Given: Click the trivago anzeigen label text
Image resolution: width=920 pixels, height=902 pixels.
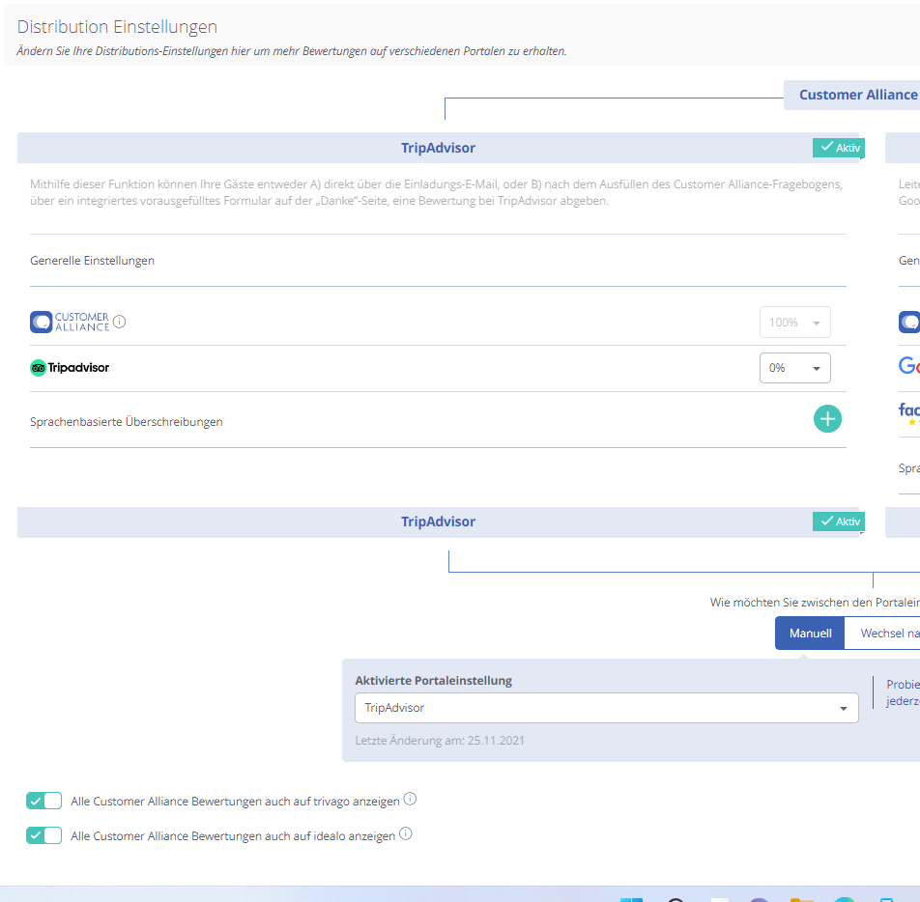Looking at the screenshot, I should [x=235, y=802].
